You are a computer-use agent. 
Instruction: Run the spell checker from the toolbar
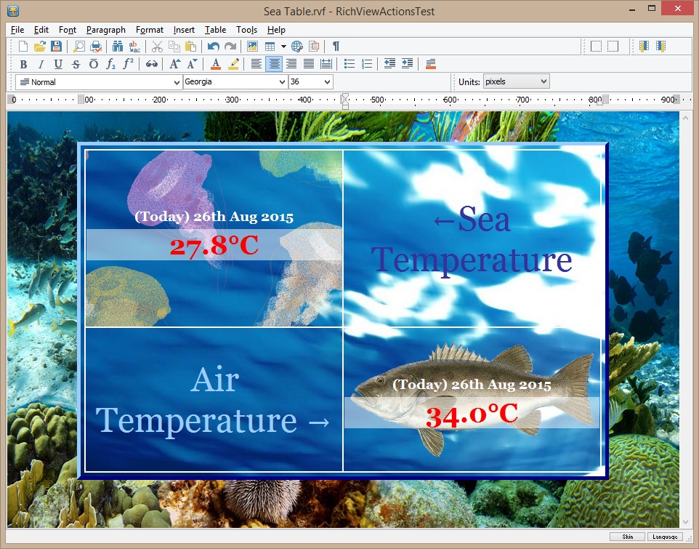134,46
